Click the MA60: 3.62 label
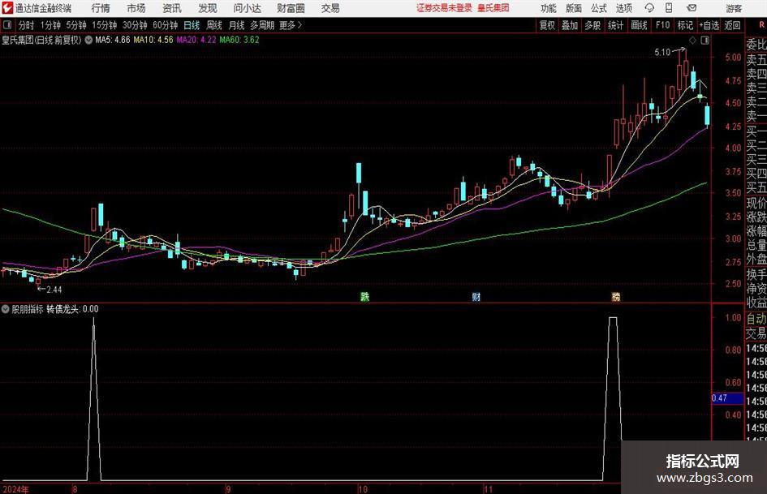Viewport: 767px width, 494px height. tap(239, 40)
